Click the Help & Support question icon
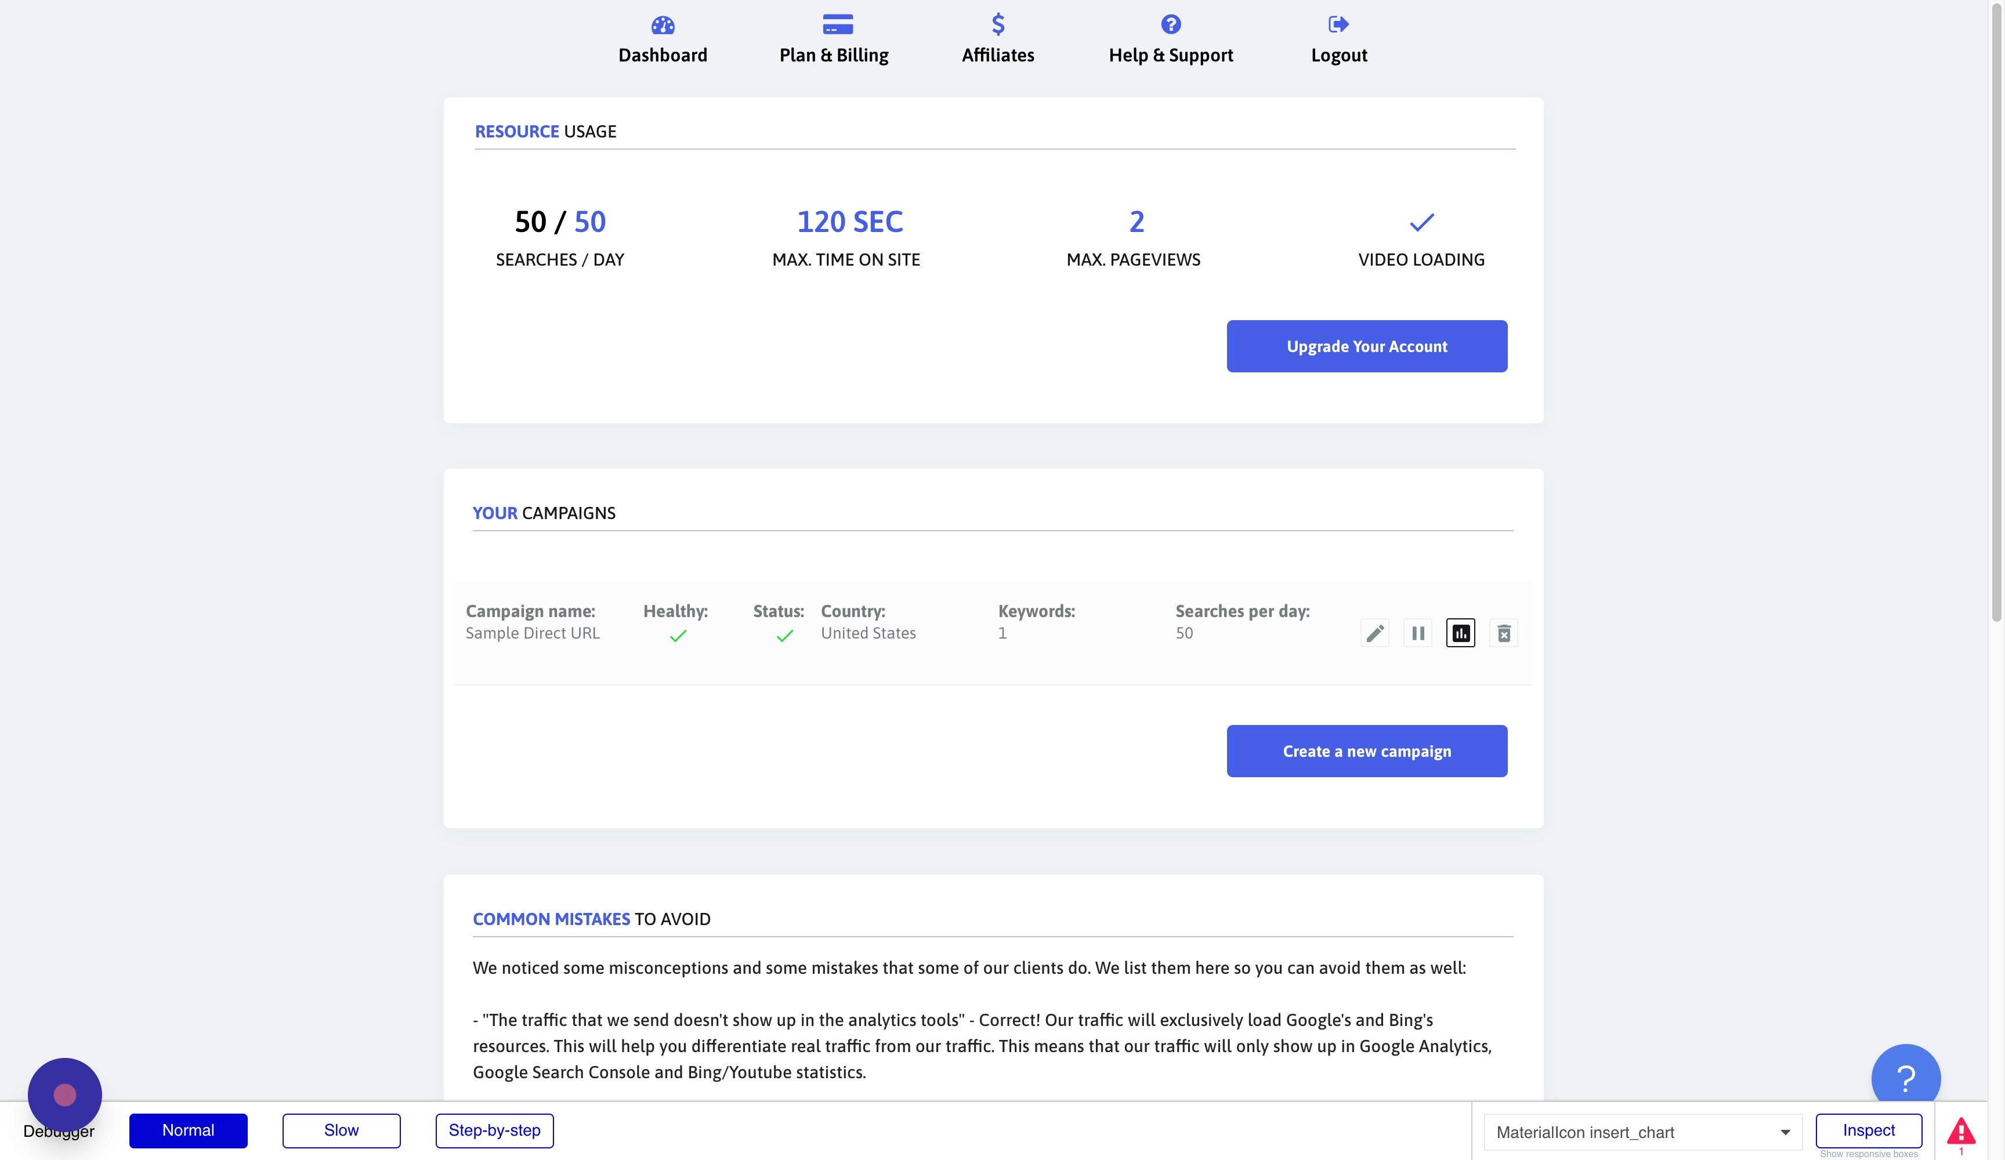2005x1160 pixels. [x=1170, y=24]
